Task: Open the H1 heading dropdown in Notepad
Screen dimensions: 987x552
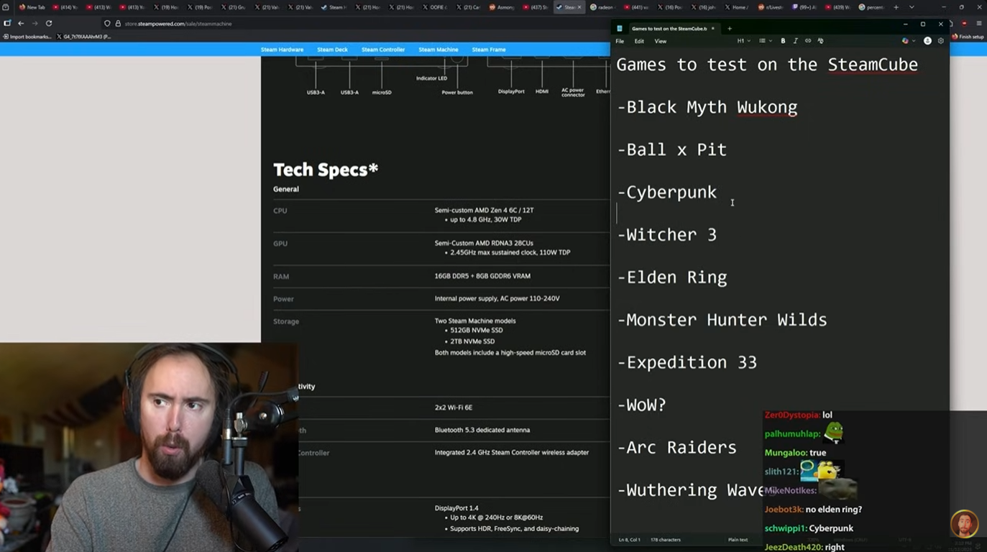Action: 743,41
